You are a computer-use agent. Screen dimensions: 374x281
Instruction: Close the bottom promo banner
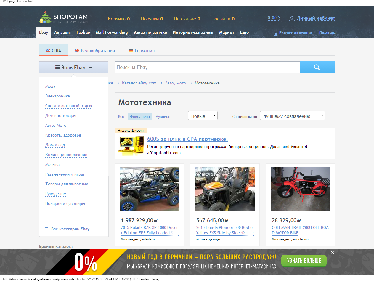pyautogui.click(x=332, y=252)
